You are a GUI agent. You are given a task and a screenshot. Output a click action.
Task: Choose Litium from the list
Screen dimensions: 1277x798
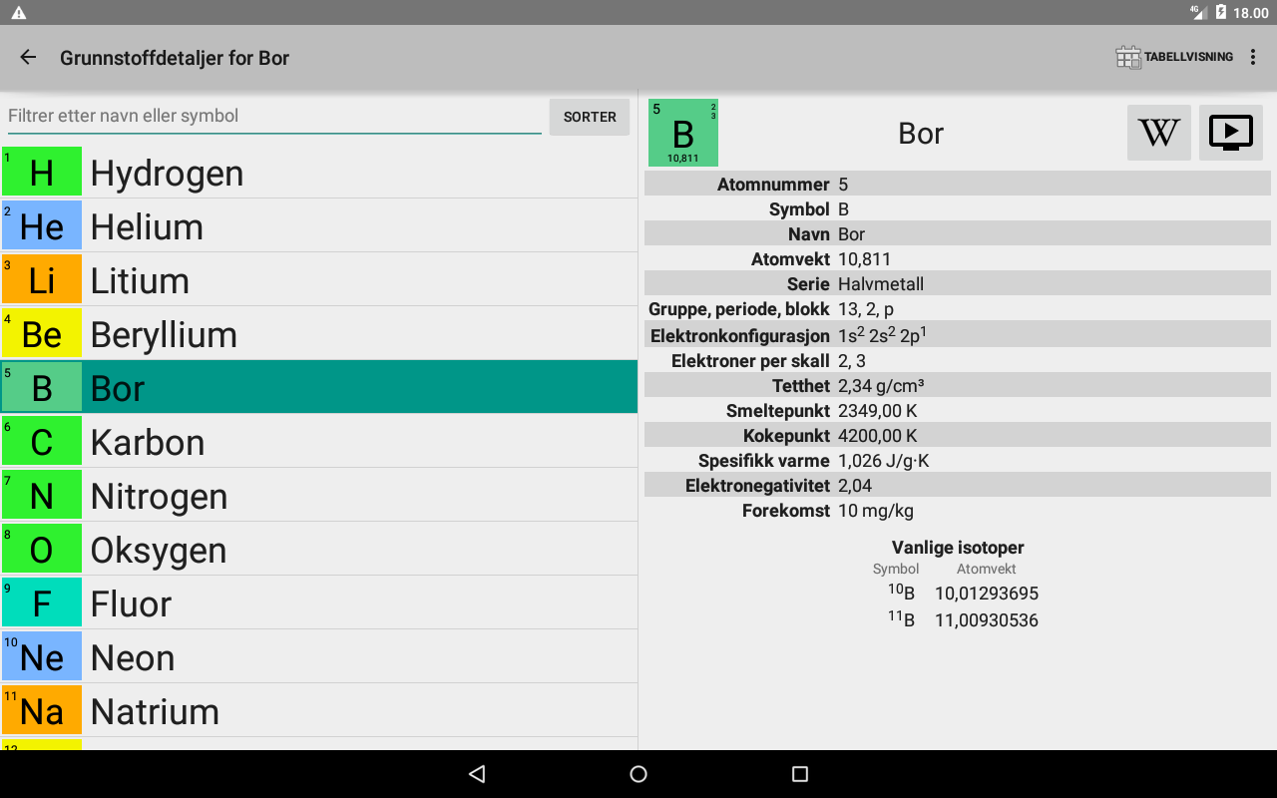[x=140, y=280]
